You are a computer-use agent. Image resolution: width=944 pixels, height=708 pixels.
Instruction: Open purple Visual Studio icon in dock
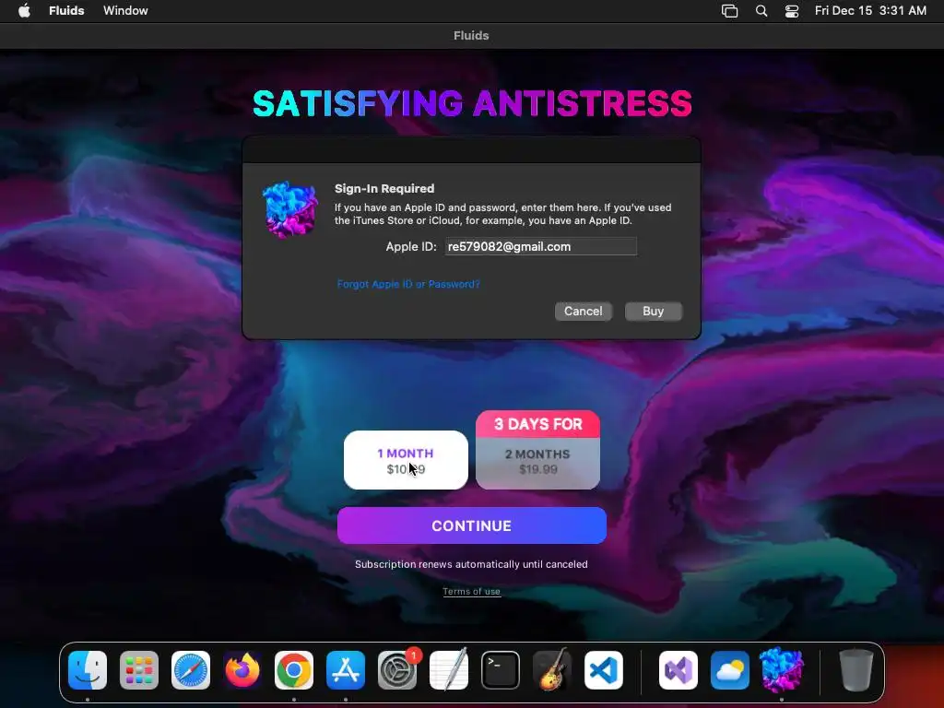(678, 670)
